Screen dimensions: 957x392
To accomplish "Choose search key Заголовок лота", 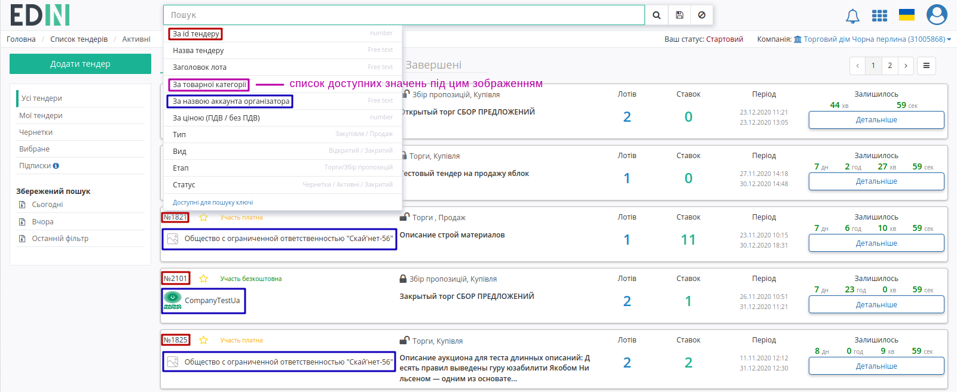I will click(x=283, y=67).
